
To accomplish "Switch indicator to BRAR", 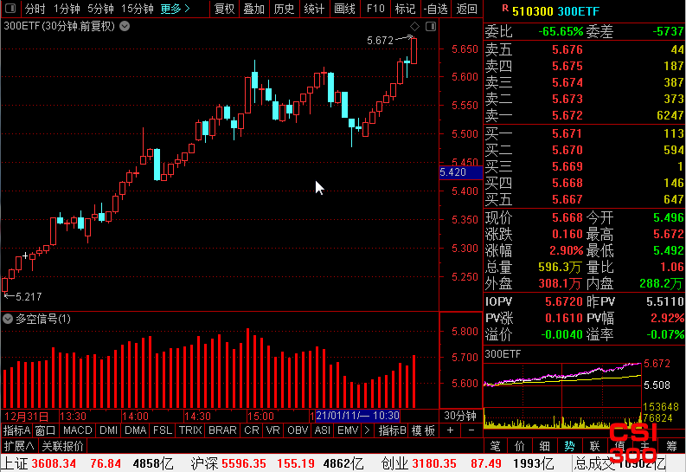I will tap(222, 430).
